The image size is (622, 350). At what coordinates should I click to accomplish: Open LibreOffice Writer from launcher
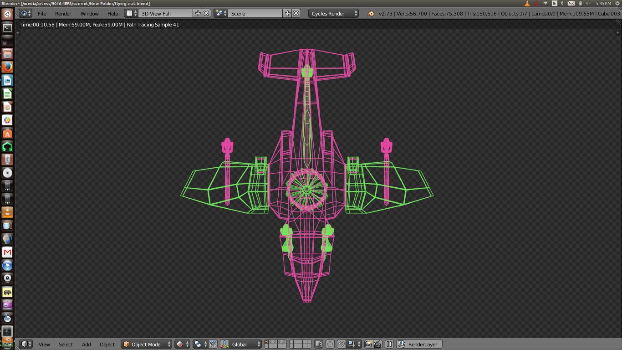[7, 80]
